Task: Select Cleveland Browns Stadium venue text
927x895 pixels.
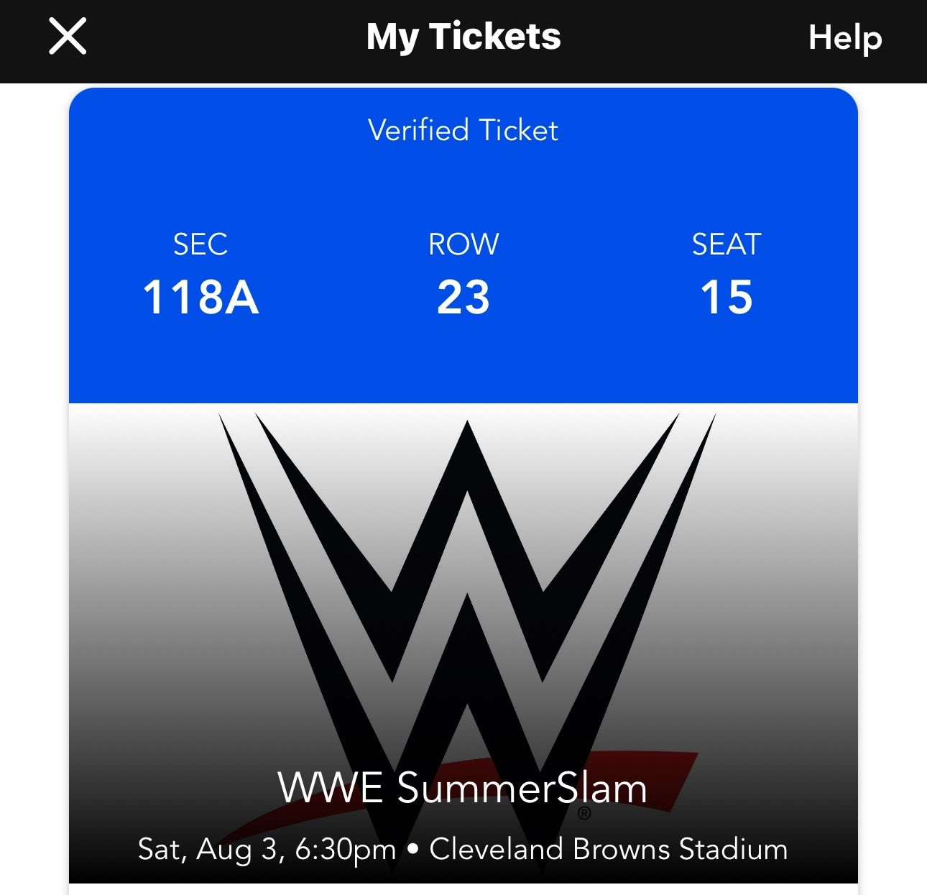Action: click(x=607, y=848)
